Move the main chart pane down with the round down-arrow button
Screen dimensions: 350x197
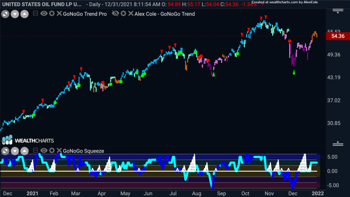[x=15, y=14]
